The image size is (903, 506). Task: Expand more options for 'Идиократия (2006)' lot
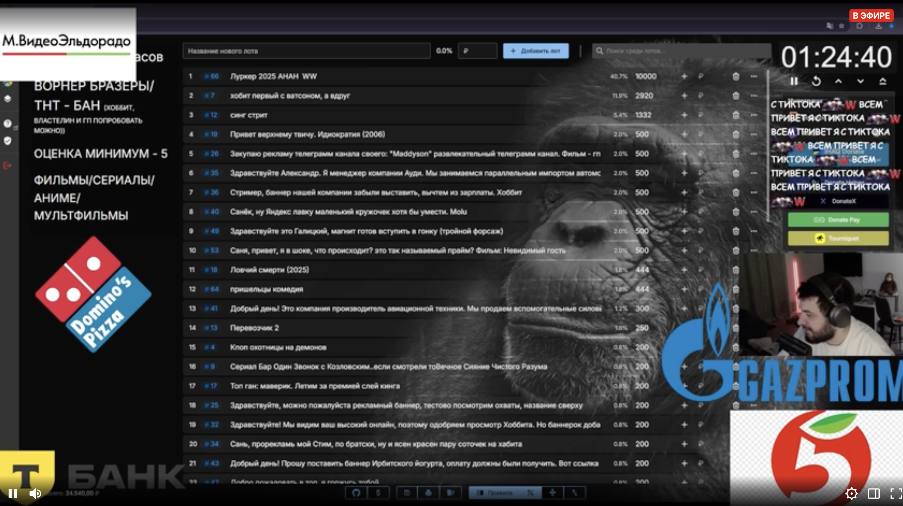pyautogui.click(x=754, y=134)
